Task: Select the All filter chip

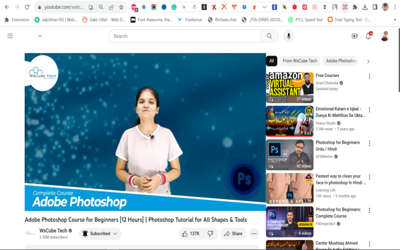Action: click(x=271, y=61)
